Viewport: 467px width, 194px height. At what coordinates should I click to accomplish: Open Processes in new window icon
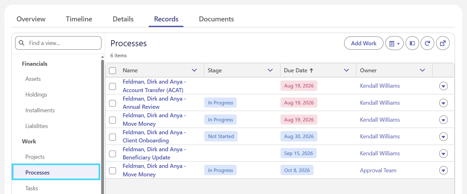tap(443, 43)
